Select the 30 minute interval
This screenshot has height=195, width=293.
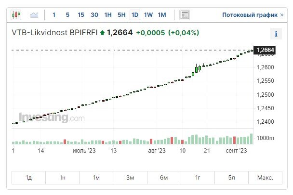[94, 15]
